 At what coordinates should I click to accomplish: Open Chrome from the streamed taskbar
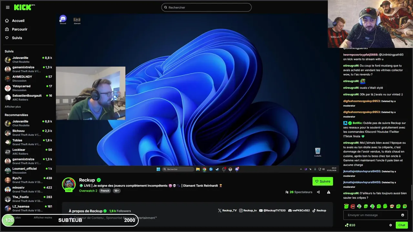[204, 169]
